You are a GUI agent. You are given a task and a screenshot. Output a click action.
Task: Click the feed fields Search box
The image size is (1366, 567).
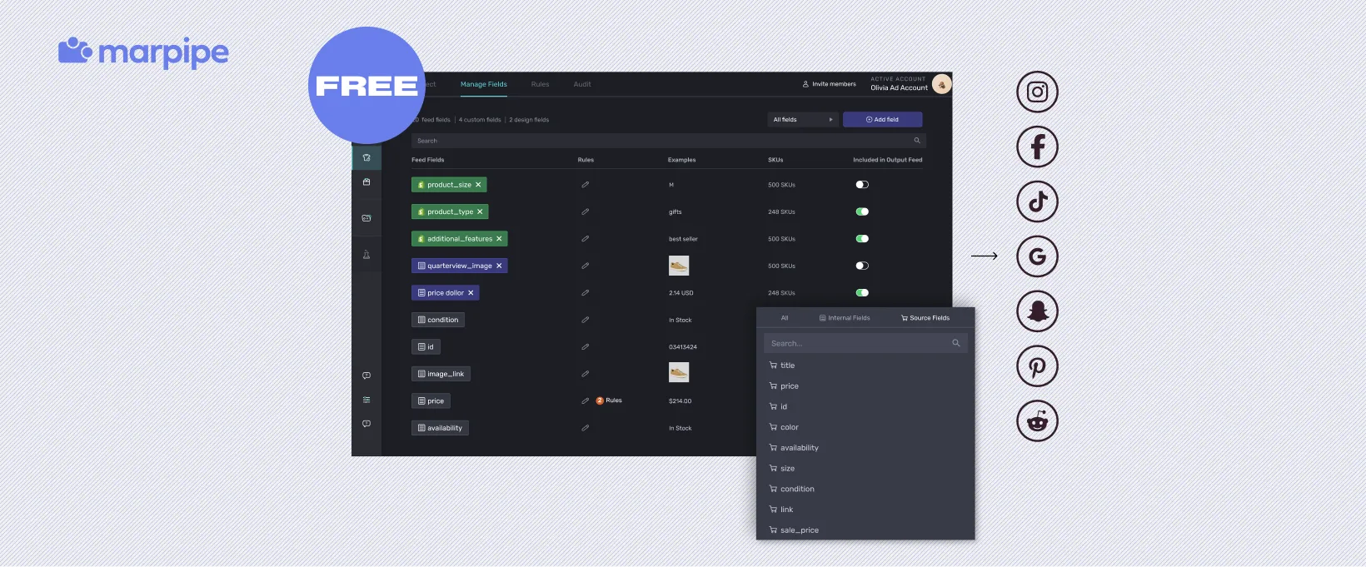pos(668,141)
